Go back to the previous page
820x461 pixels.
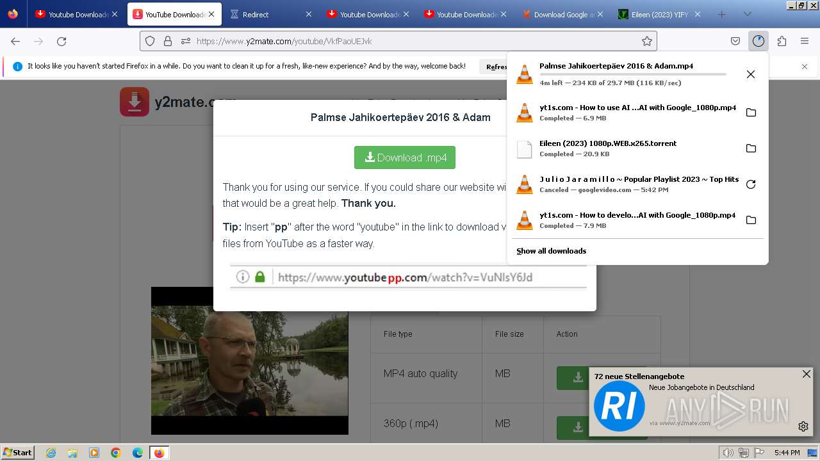coord(15,41)
